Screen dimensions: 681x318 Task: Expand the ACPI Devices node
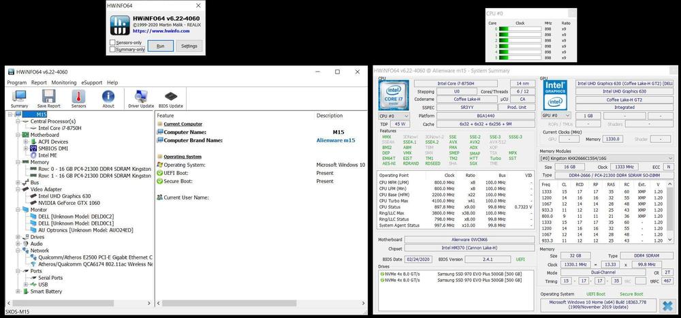click(x=25, y=142)
